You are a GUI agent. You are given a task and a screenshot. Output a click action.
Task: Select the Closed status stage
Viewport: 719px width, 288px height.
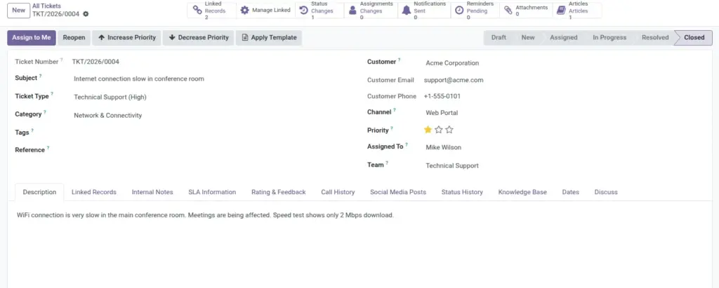(694, 38)
